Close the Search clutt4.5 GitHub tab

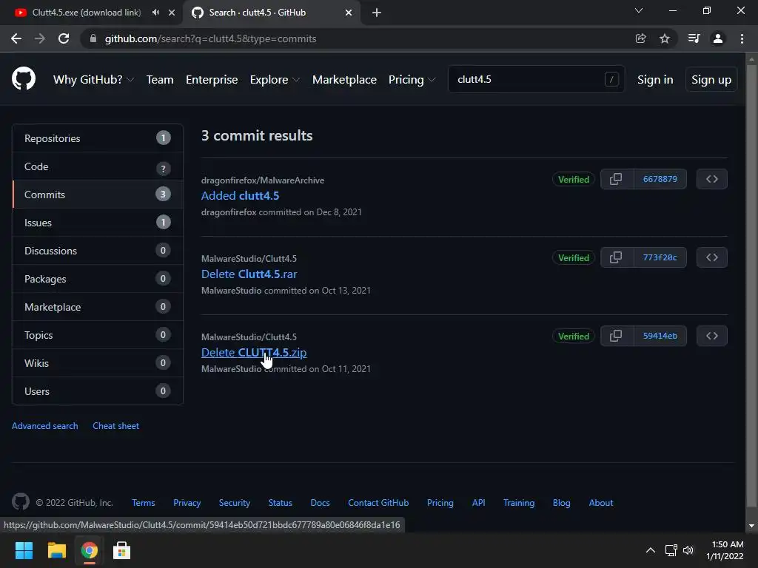[x=349, y=13]
